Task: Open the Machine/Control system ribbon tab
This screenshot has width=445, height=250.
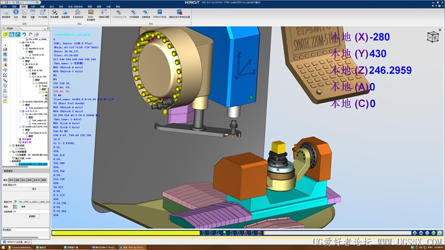Action: pos(75,6)
